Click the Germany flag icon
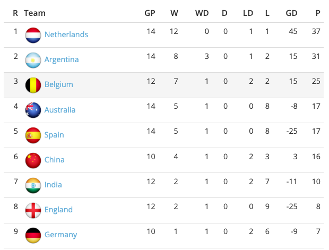This screenshot has width=329, height=250. pyautogui.click(x=33, y=235)
